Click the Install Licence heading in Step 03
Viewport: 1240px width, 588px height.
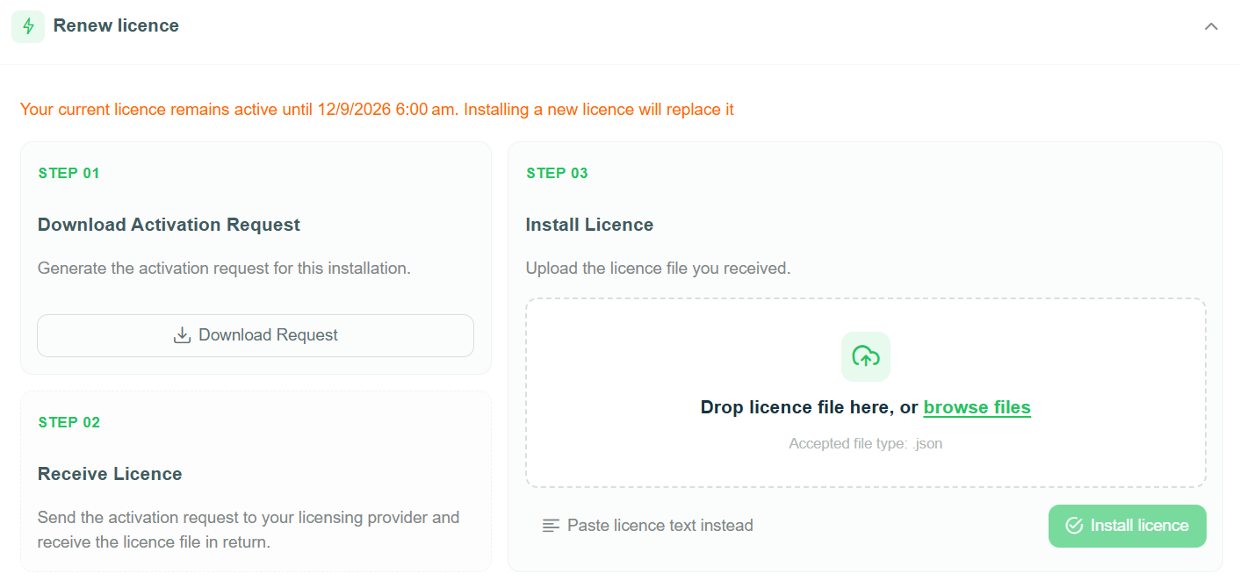tap(589, 225)
